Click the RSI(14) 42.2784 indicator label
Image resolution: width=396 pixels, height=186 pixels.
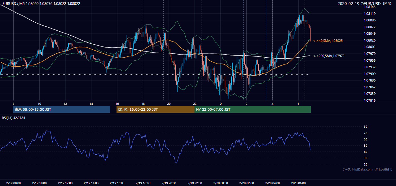[x=14, y=118]
